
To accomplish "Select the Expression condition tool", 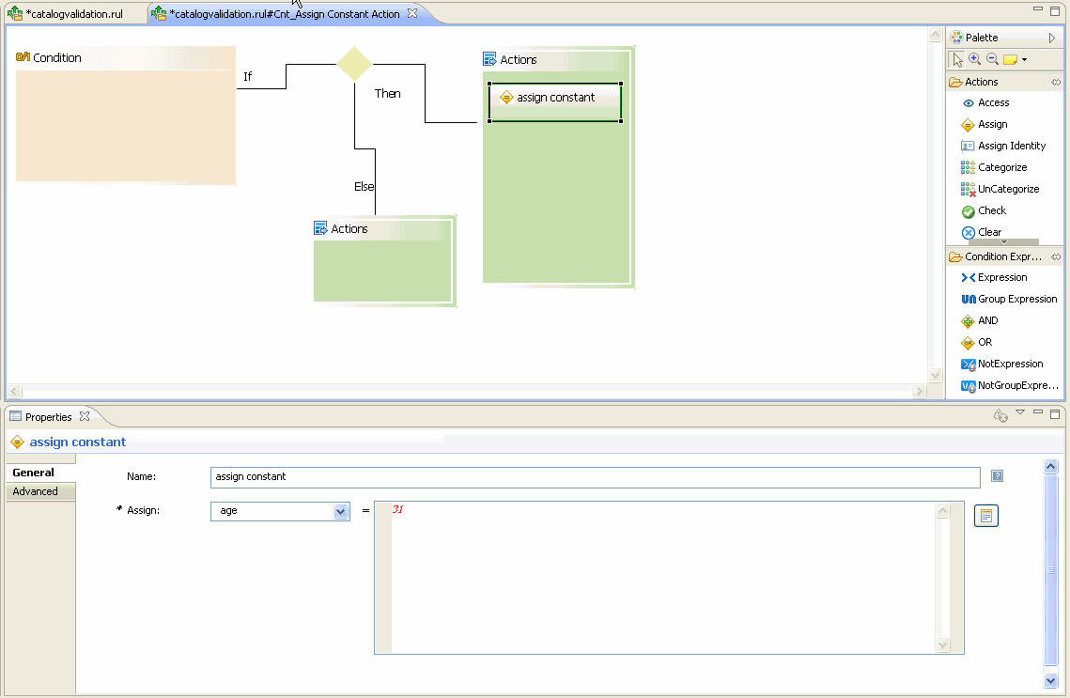I will (994, 278).
